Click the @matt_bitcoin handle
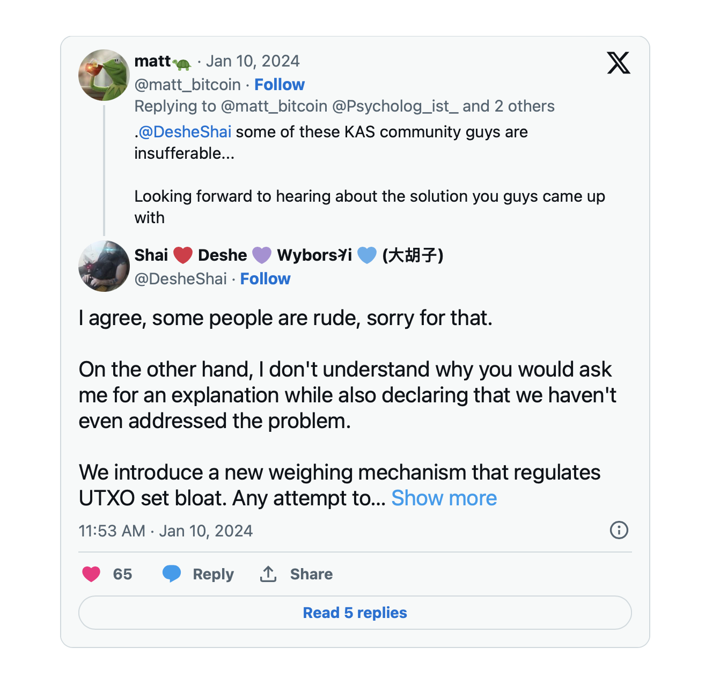This screenshot has width=720, height=677. point(187,85)
